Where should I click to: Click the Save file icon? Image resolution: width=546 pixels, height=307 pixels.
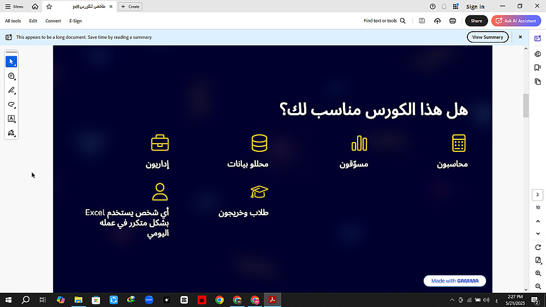coord(422,21)
